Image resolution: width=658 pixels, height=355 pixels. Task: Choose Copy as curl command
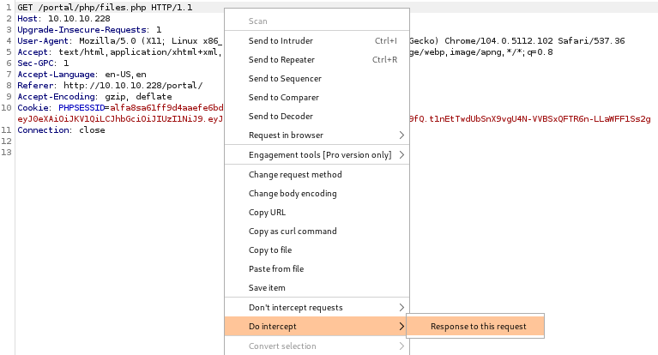click(x=293, y=232)
